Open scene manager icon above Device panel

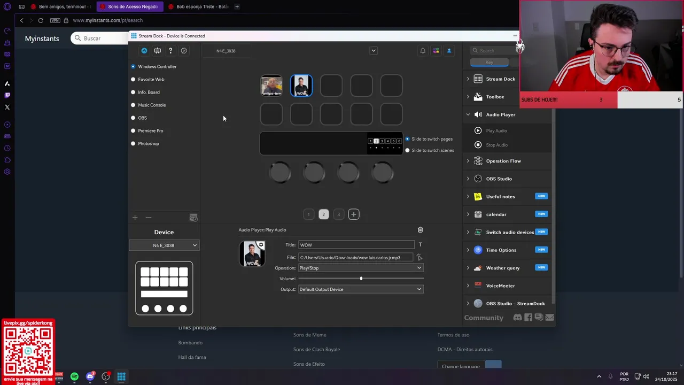click(x=193, y=218)
